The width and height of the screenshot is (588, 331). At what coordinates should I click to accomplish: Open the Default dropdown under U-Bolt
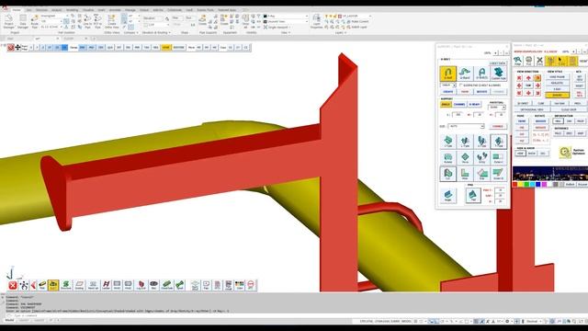(x=448, y=86)
